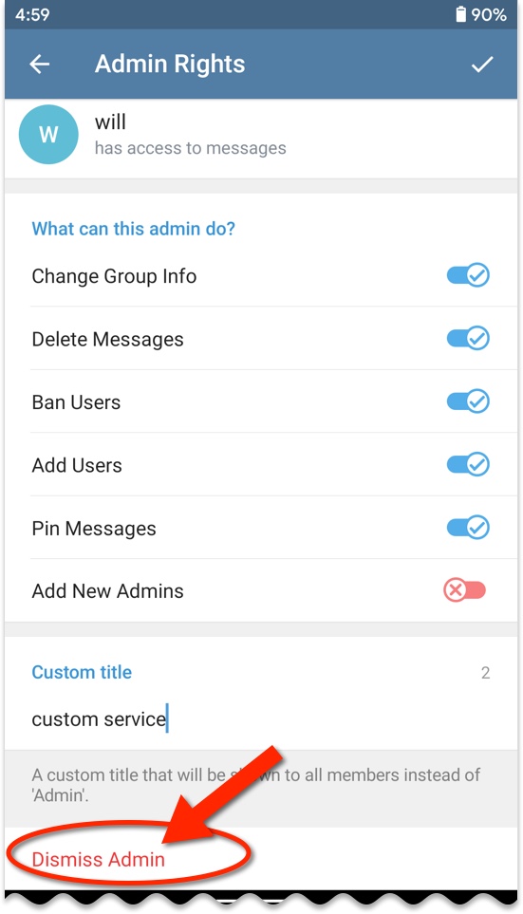Image resolution: width=523 pixels, height=914 pixels.
Task: Select the username will
Action: tap(110, 121)
